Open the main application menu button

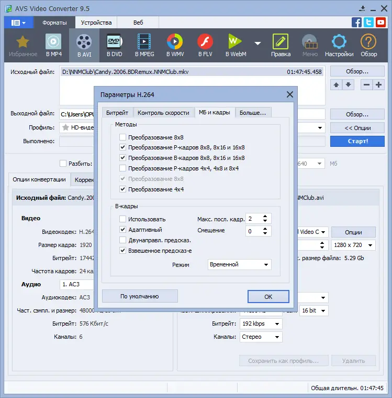[18, 23]
